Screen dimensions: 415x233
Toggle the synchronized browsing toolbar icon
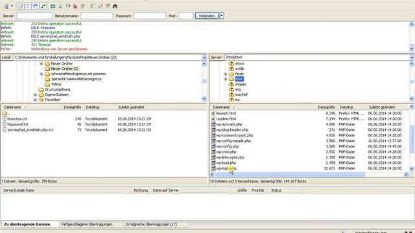click(108, 6)
